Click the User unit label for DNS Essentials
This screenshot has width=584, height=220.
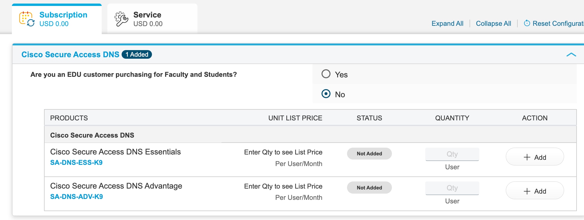point(452,167)
